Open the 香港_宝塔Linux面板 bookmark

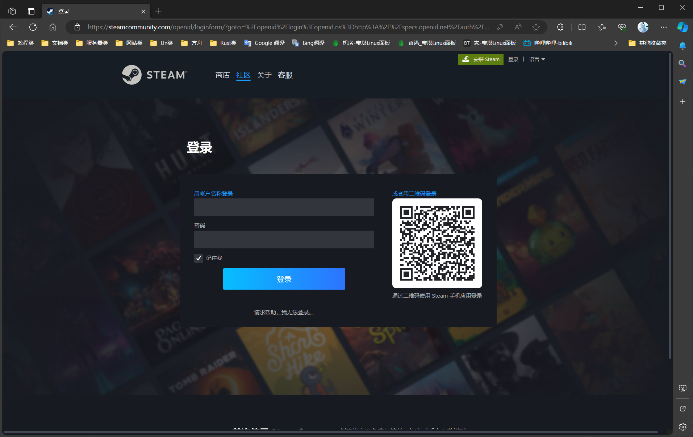tap(427, 43)
